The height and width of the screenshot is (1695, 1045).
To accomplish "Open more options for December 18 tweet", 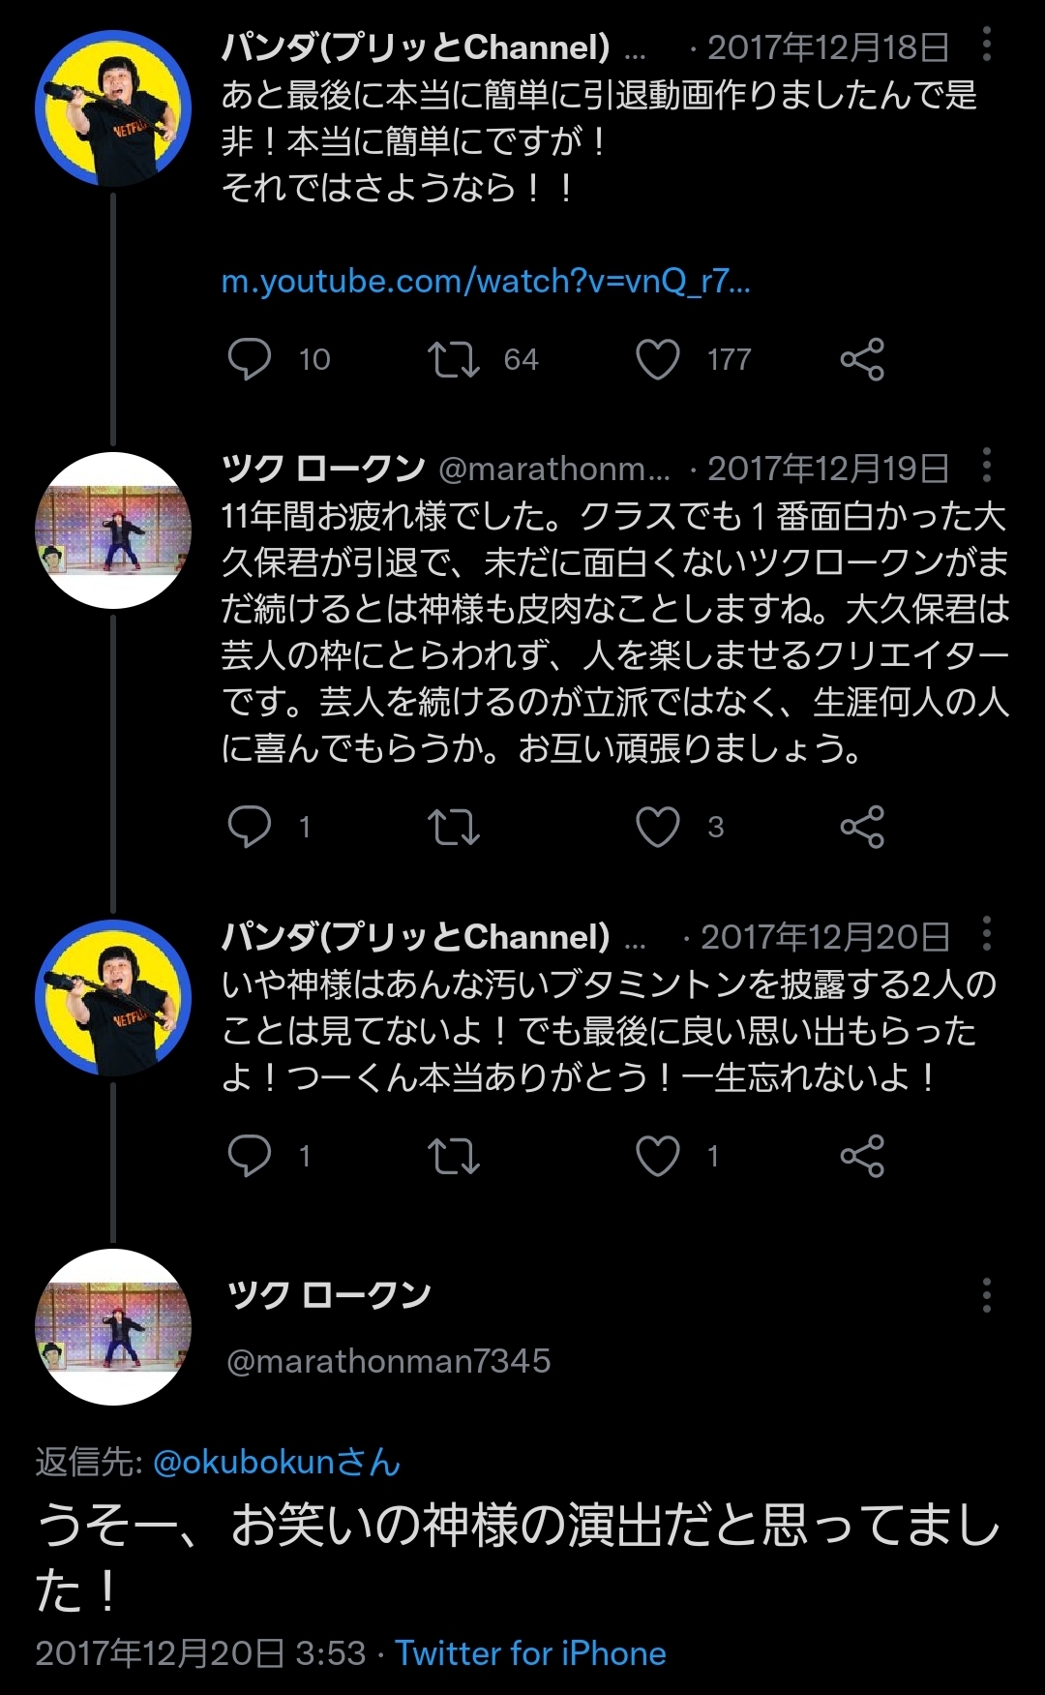I will pos(986,45).
